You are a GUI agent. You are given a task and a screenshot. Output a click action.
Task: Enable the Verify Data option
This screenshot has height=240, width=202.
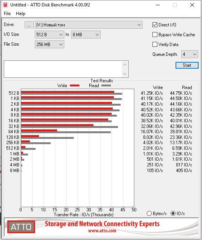[155, 45]
